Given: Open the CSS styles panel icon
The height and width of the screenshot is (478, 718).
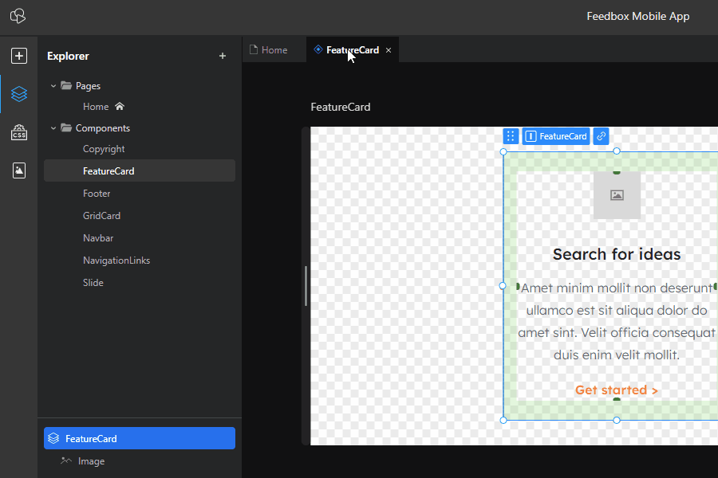Looking at the screenshot, I should [x=19, y=133].
